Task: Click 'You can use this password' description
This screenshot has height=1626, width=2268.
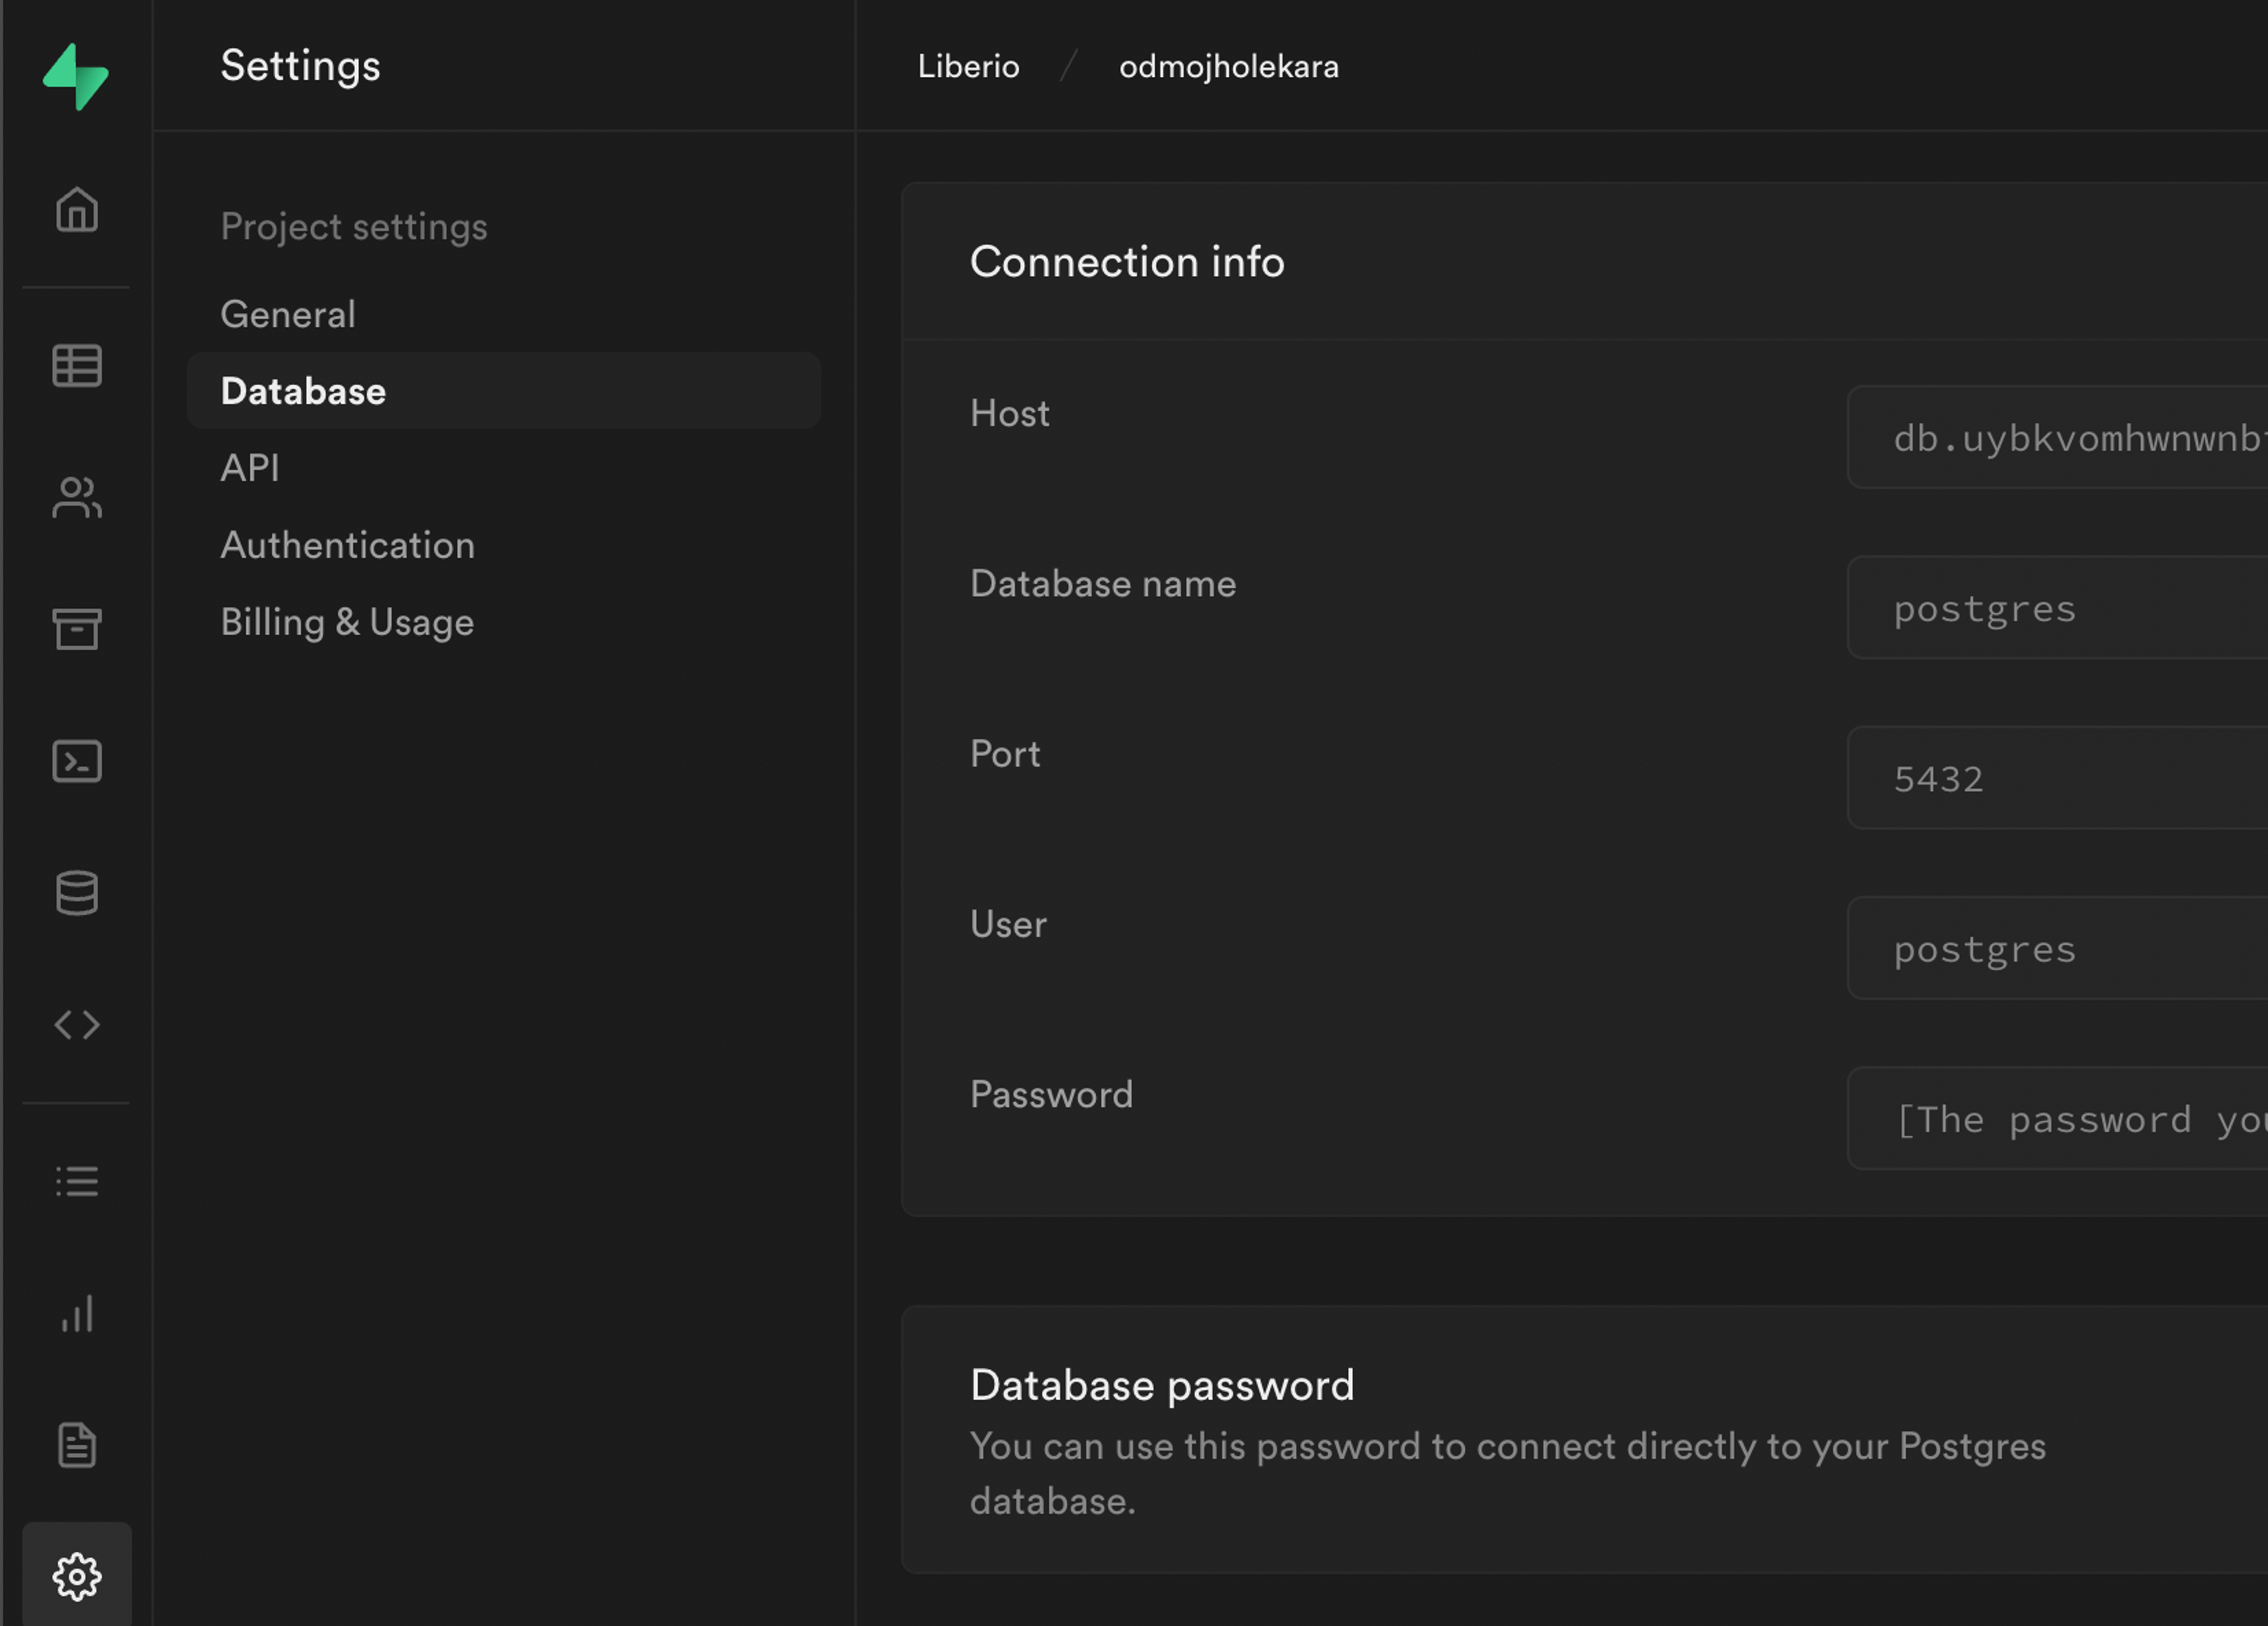Action: pos(1508,1474)
